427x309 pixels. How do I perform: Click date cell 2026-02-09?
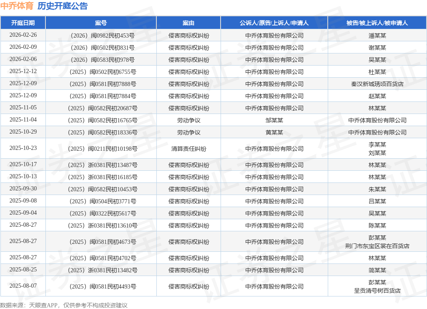tap(23, 47)
